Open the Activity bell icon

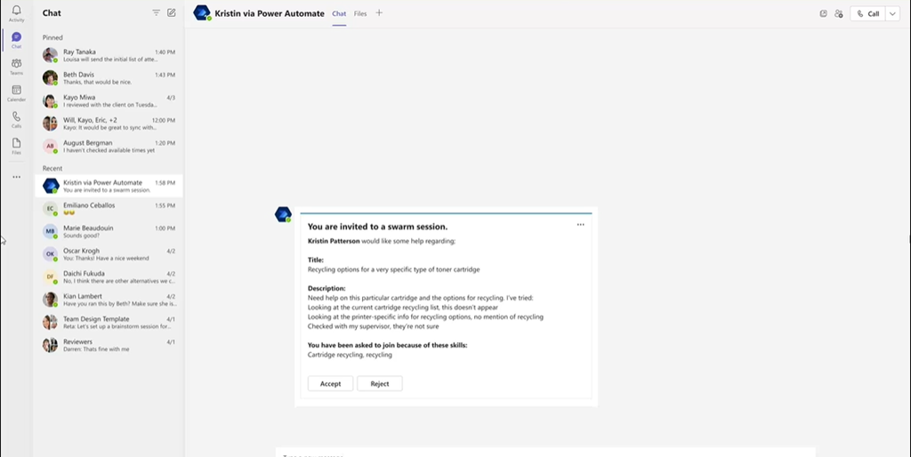tap(16, 12)
